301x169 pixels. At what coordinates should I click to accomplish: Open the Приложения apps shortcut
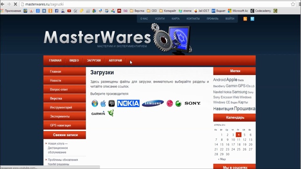(x=11, y=11)
